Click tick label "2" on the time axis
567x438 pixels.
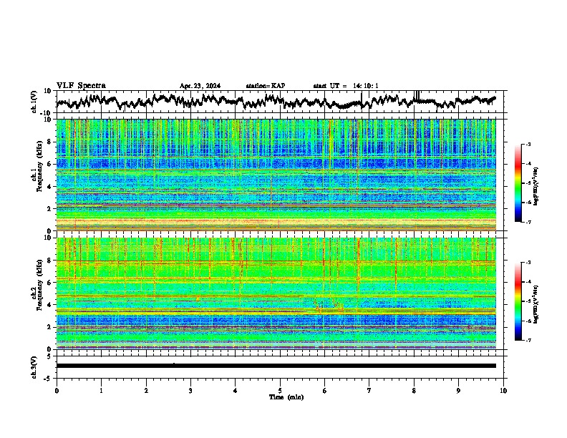pyautogui.click(x=146, y=391)
